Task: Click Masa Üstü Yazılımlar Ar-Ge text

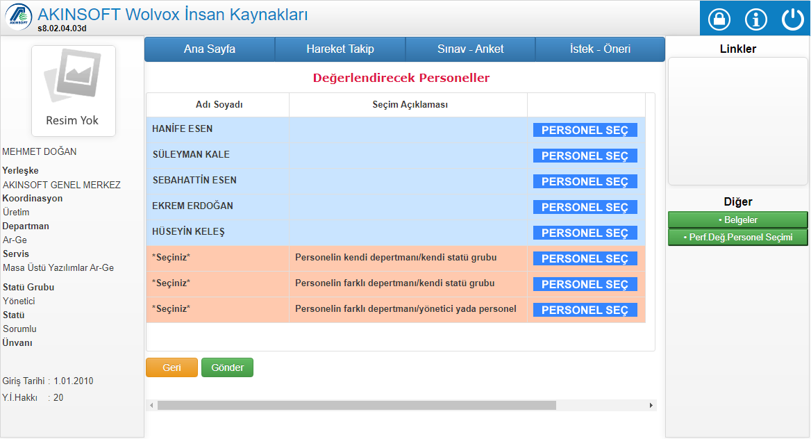Action: tap(58, 267)
